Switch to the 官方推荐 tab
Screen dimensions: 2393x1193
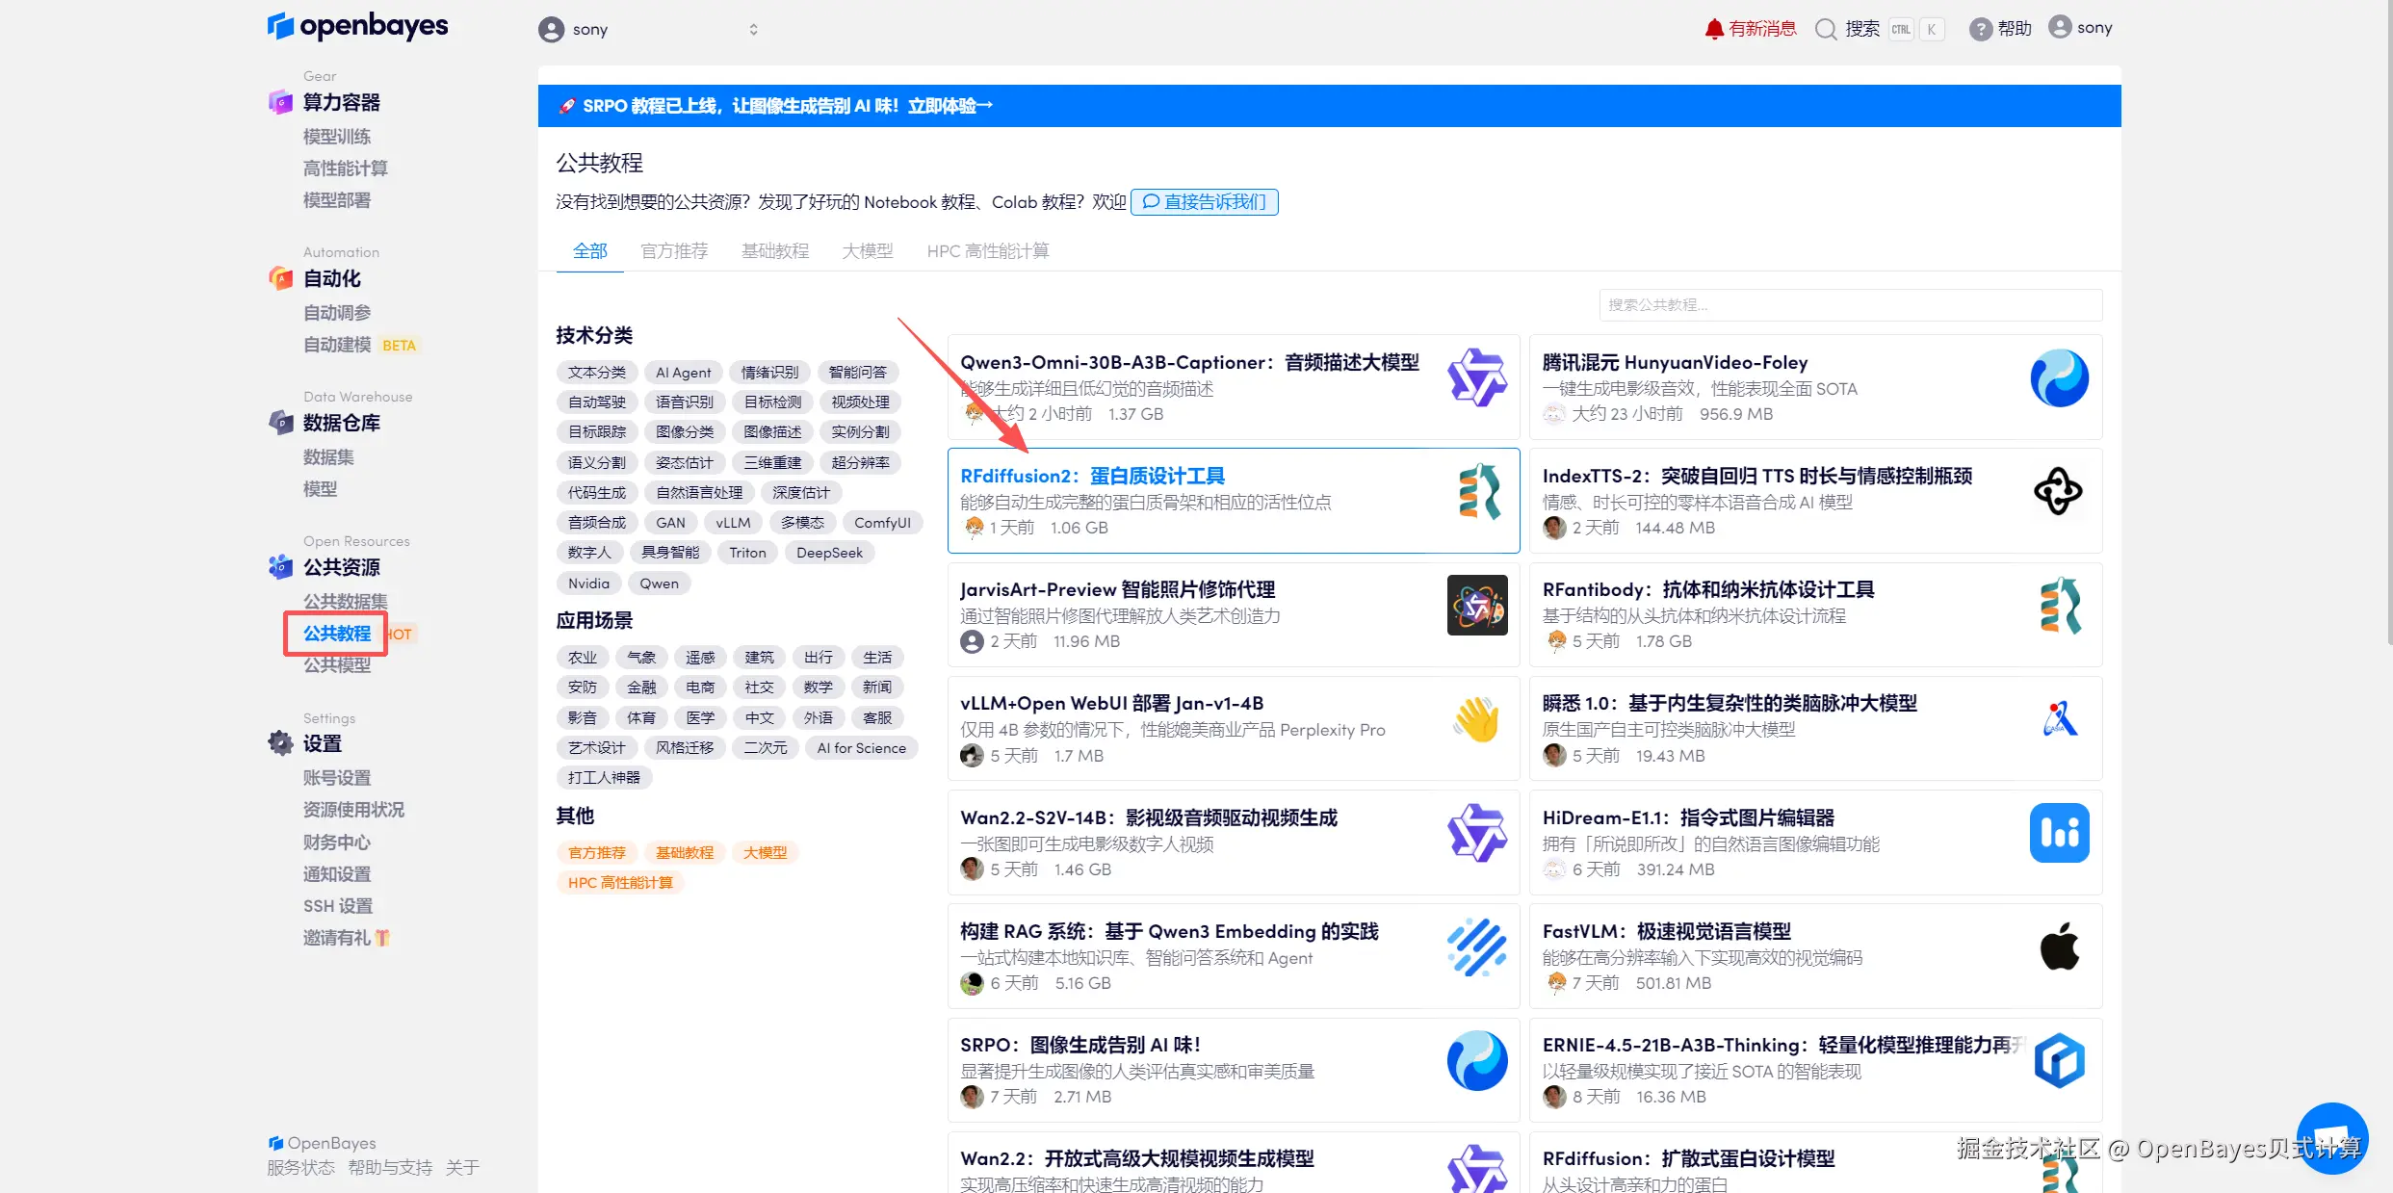click(674, 250)
